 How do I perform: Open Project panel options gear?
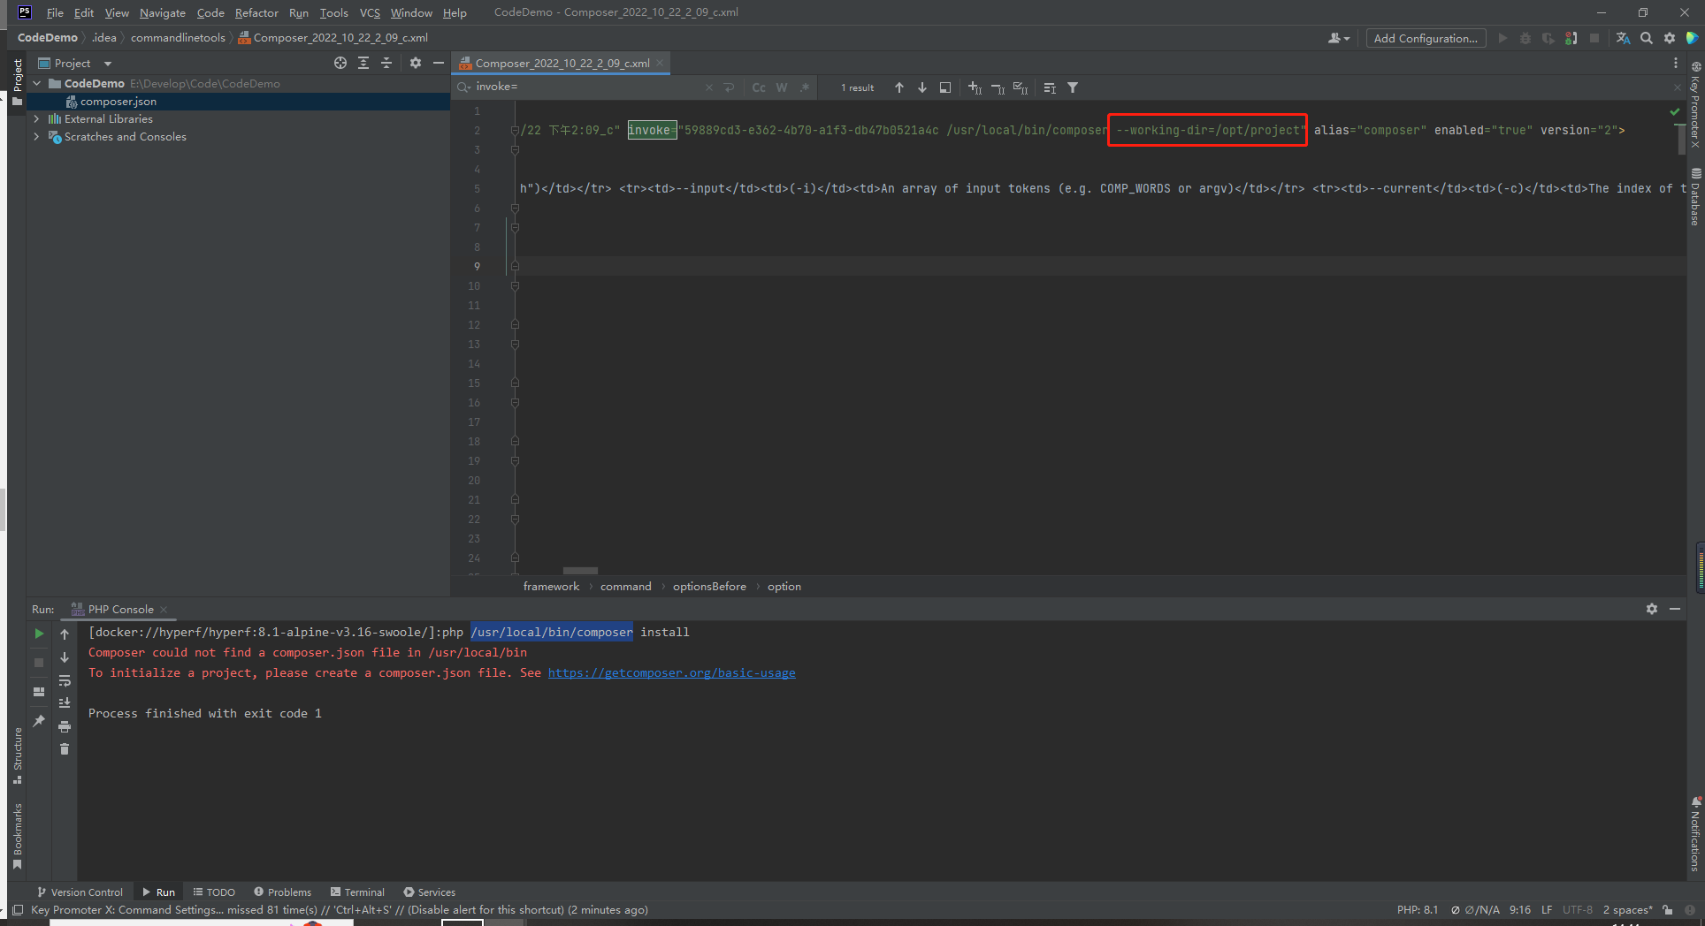(416, 63)
